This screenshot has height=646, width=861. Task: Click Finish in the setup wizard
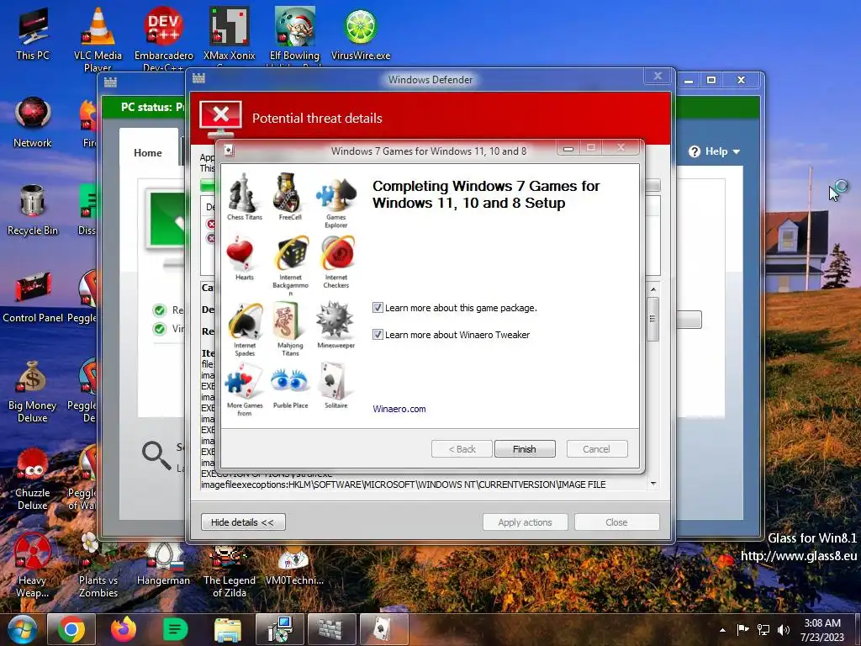click(x=525, y=449)
